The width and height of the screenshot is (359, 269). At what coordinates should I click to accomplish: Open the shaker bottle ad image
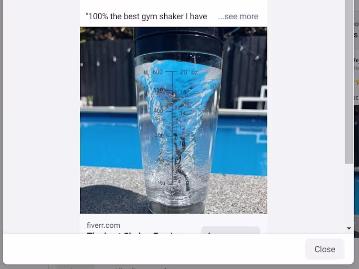click(x=174, y=120)
